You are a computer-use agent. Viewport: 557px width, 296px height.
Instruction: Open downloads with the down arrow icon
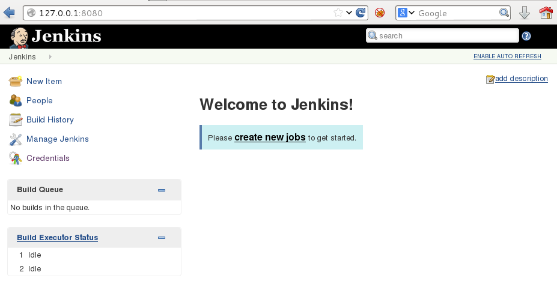click(525, 13)
